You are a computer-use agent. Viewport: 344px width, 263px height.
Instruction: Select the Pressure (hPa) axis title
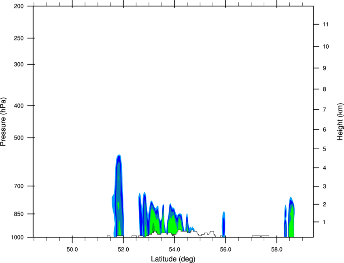[x=3, y=122]
